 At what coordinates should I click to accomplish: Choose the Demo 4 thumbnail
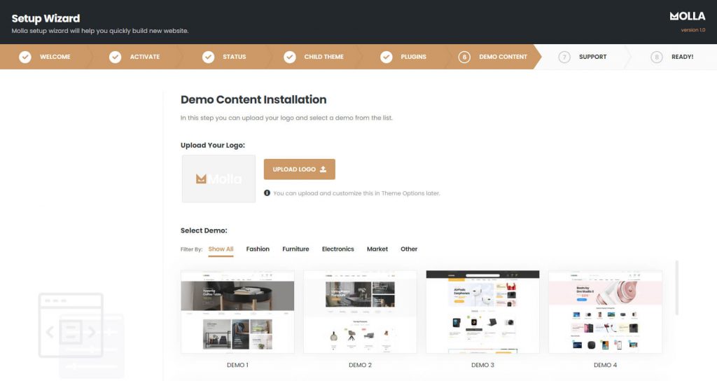pyautogui.click(x=605, y=312)
